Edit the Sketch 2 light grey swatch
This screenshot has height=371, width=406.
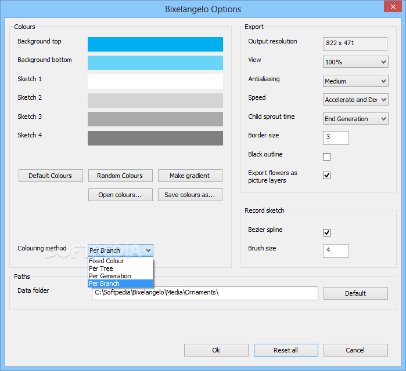point(155,100)
